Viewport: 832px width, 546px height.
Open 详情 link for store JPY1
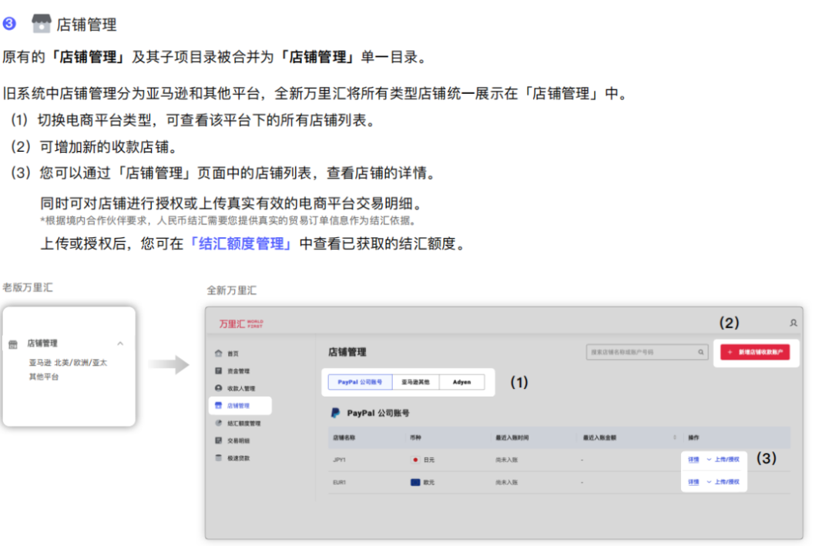coord(693,459)
